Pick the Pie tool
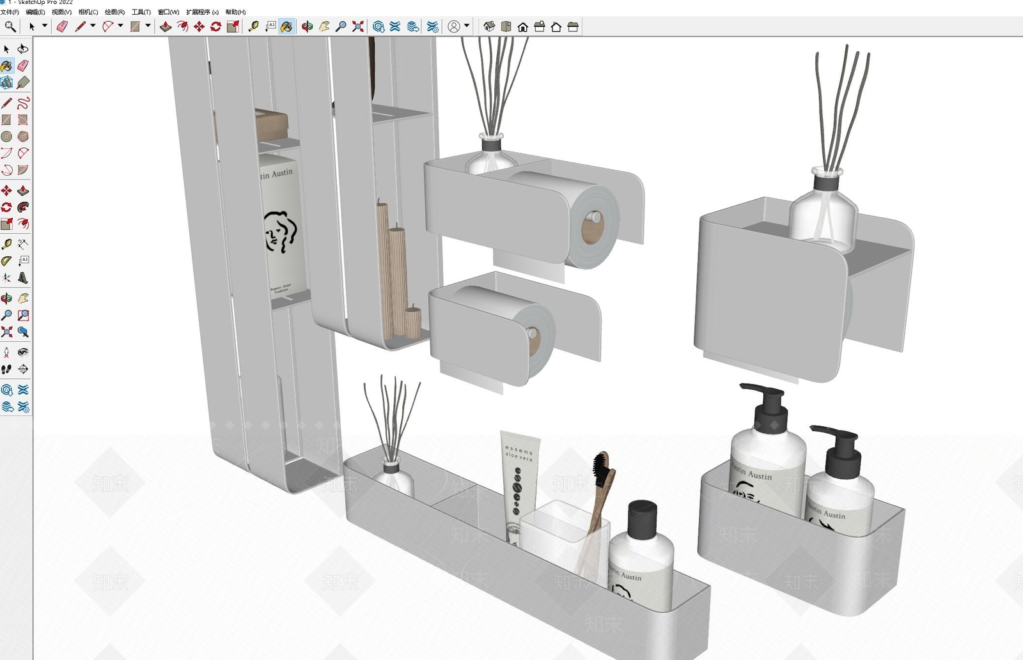The height and width of the screenshot is (660, 1023). point(23,170)
